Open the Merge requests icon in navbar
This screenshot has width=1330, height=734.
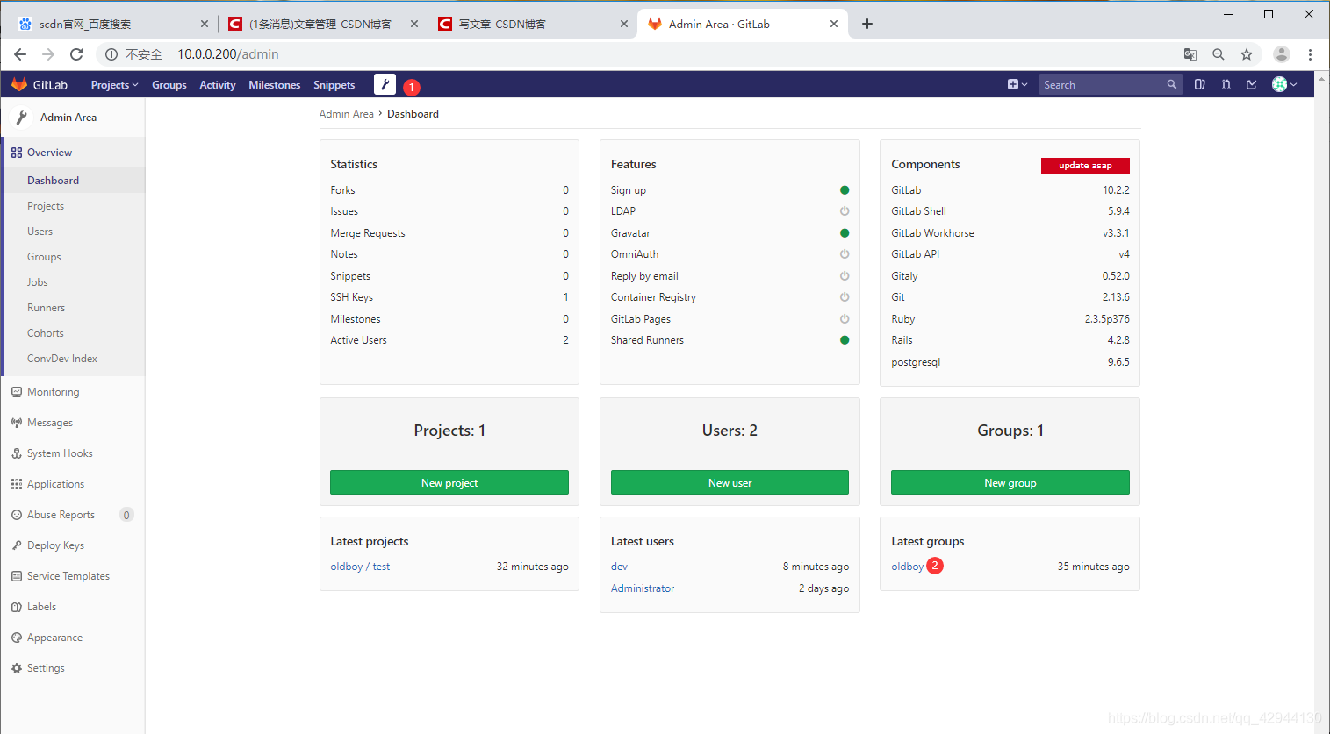tap(1226, 84)
